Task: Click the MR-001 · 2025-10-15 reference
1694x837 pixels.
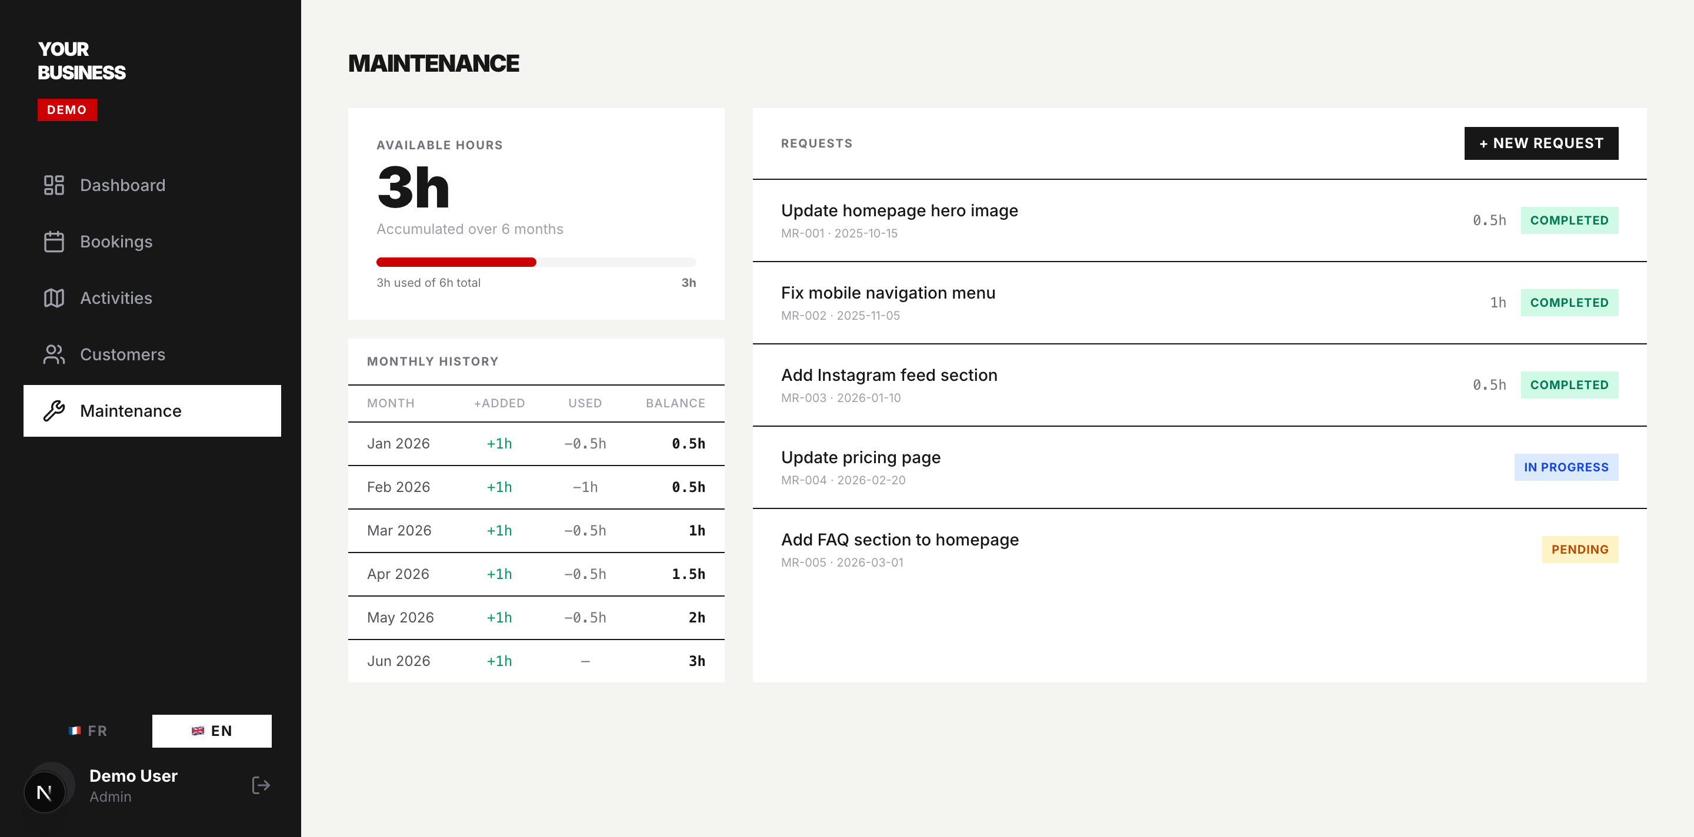Action: tap(839, 233)
